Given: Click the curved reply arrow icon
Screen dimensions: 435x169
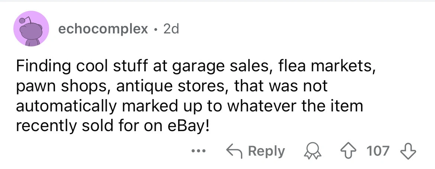Looking at the screenshot, I should click(233, 151).
